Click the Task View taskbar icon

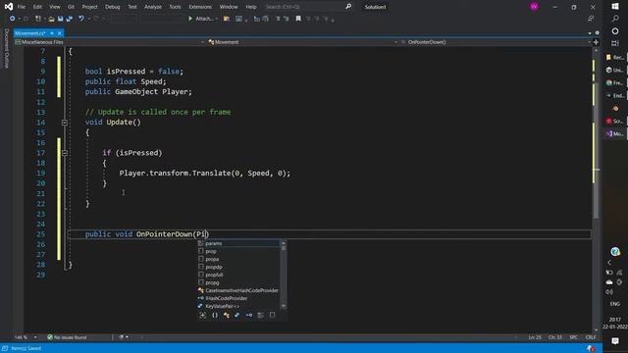pyautogui.click(x=615, y=43)
